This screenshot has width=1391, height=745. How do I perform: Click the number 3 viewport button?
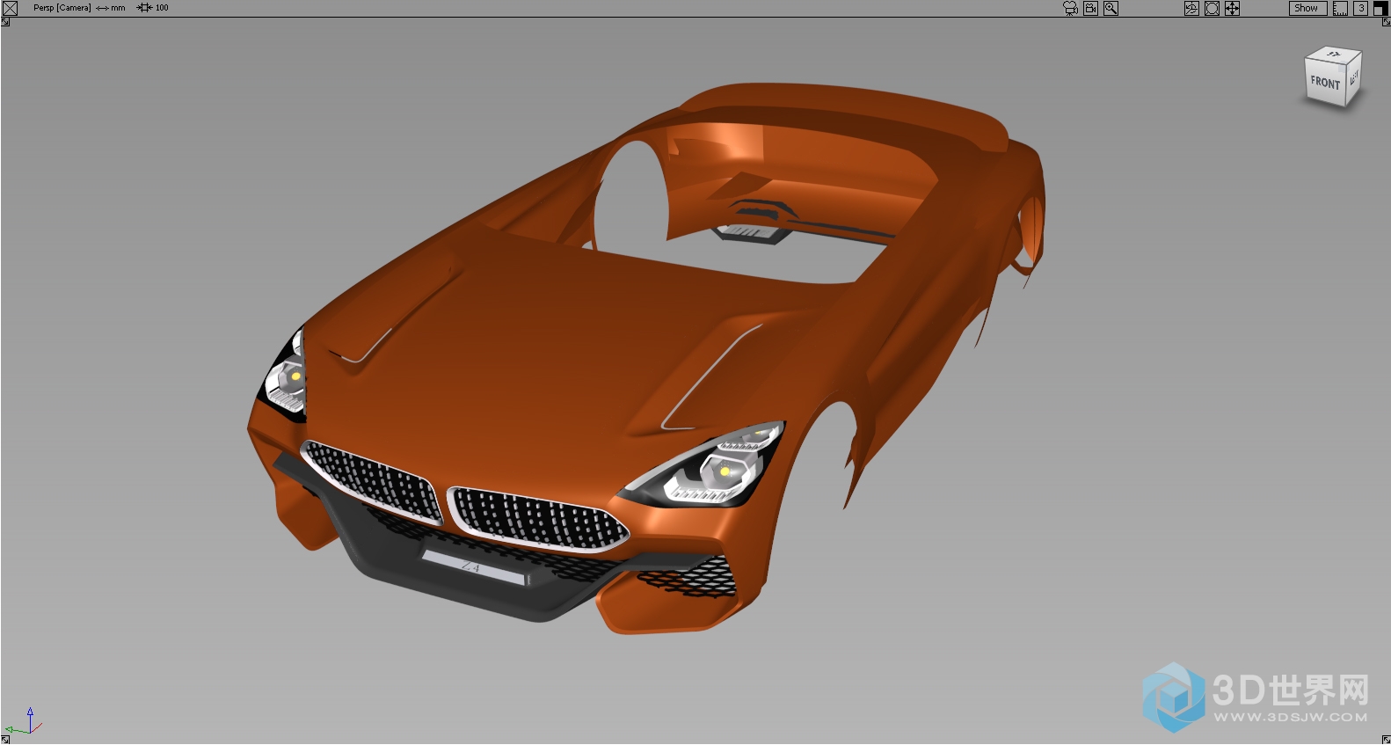point(1360,8)
